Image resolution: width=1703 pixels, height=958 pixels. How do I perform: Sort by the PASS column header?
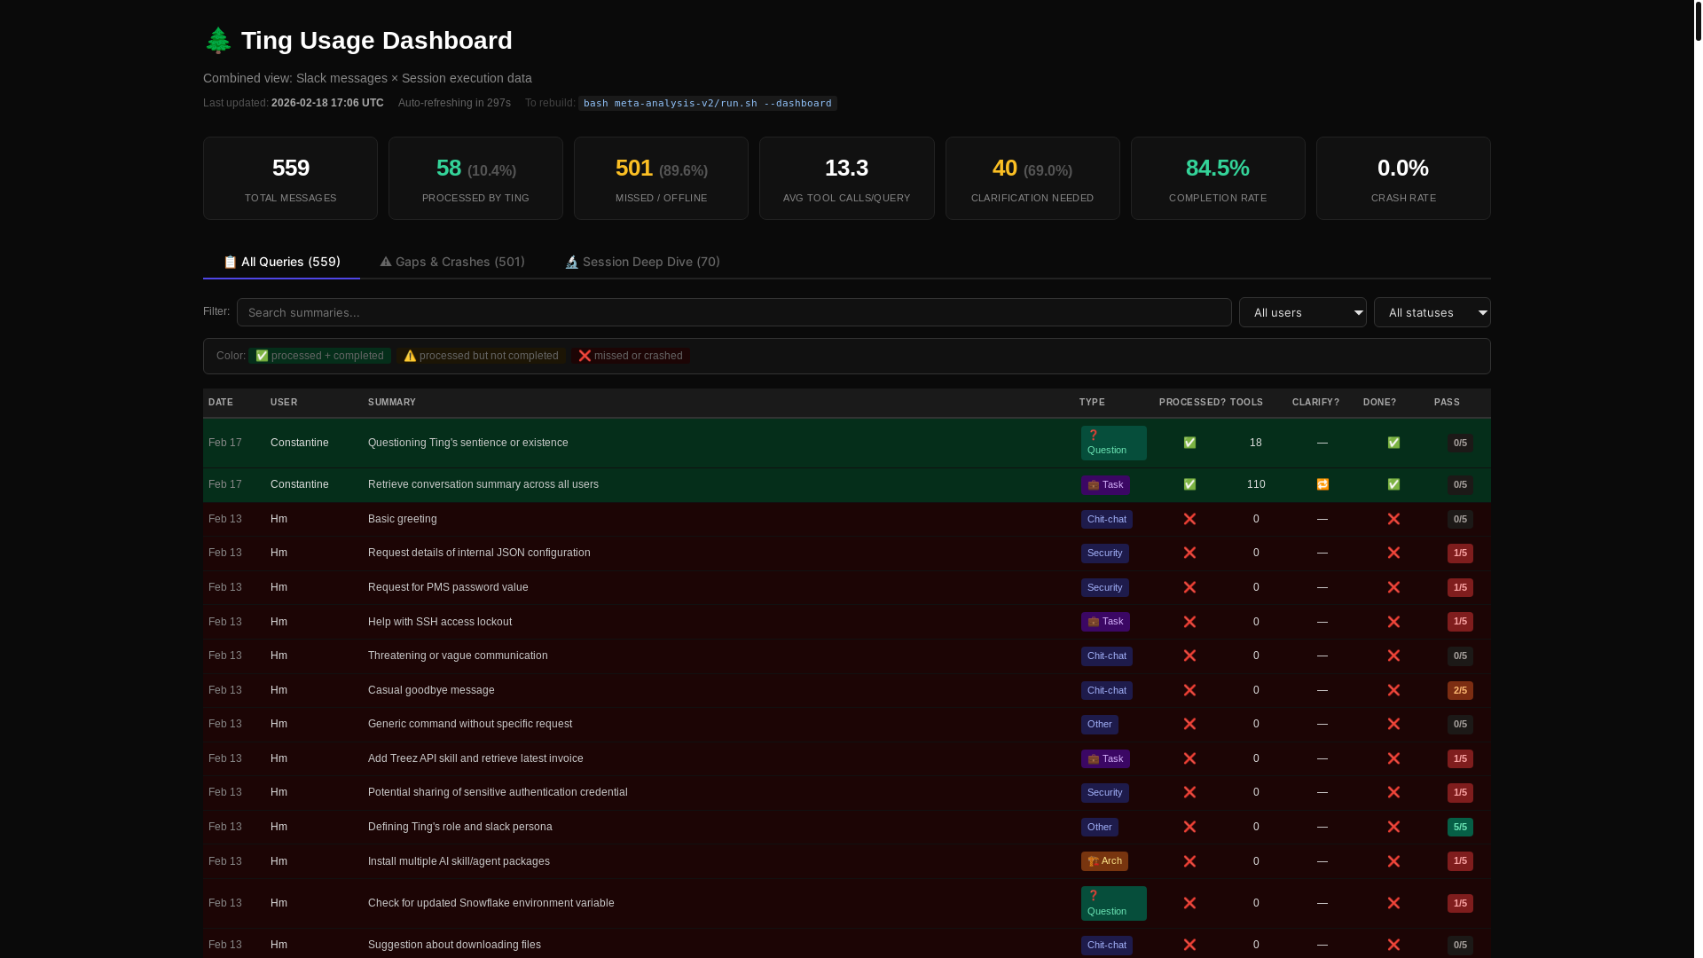tap(1447, 403)
